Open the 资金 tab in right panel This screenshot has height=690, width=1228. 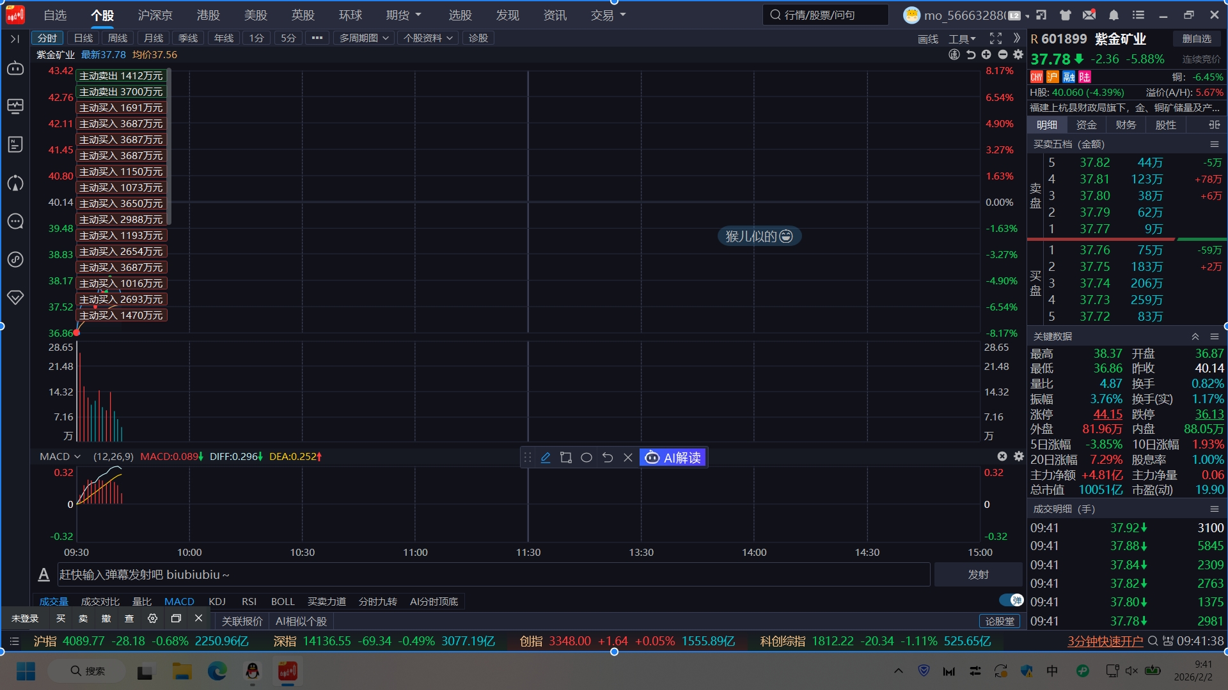(x=1086, y=125)
